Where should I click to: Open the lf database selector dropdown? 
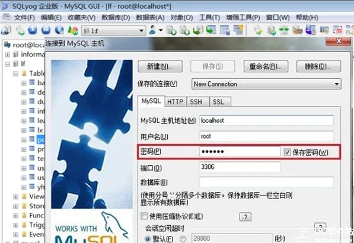[x=113, y=30]
